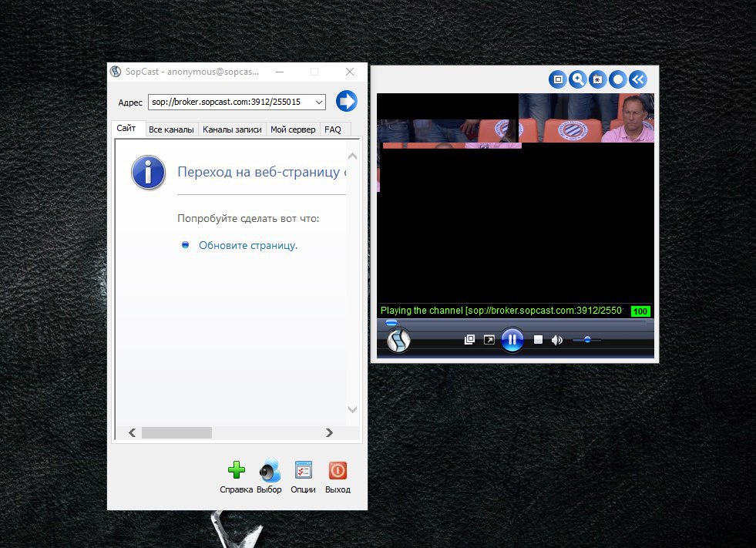Stop playback with the square stop button
Viewport: 756px width, 548px height.
click(x=538, y=340)
